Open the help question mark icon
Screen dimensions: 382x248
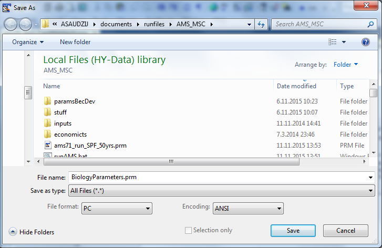pyautogui.click(x=366, y=42)
